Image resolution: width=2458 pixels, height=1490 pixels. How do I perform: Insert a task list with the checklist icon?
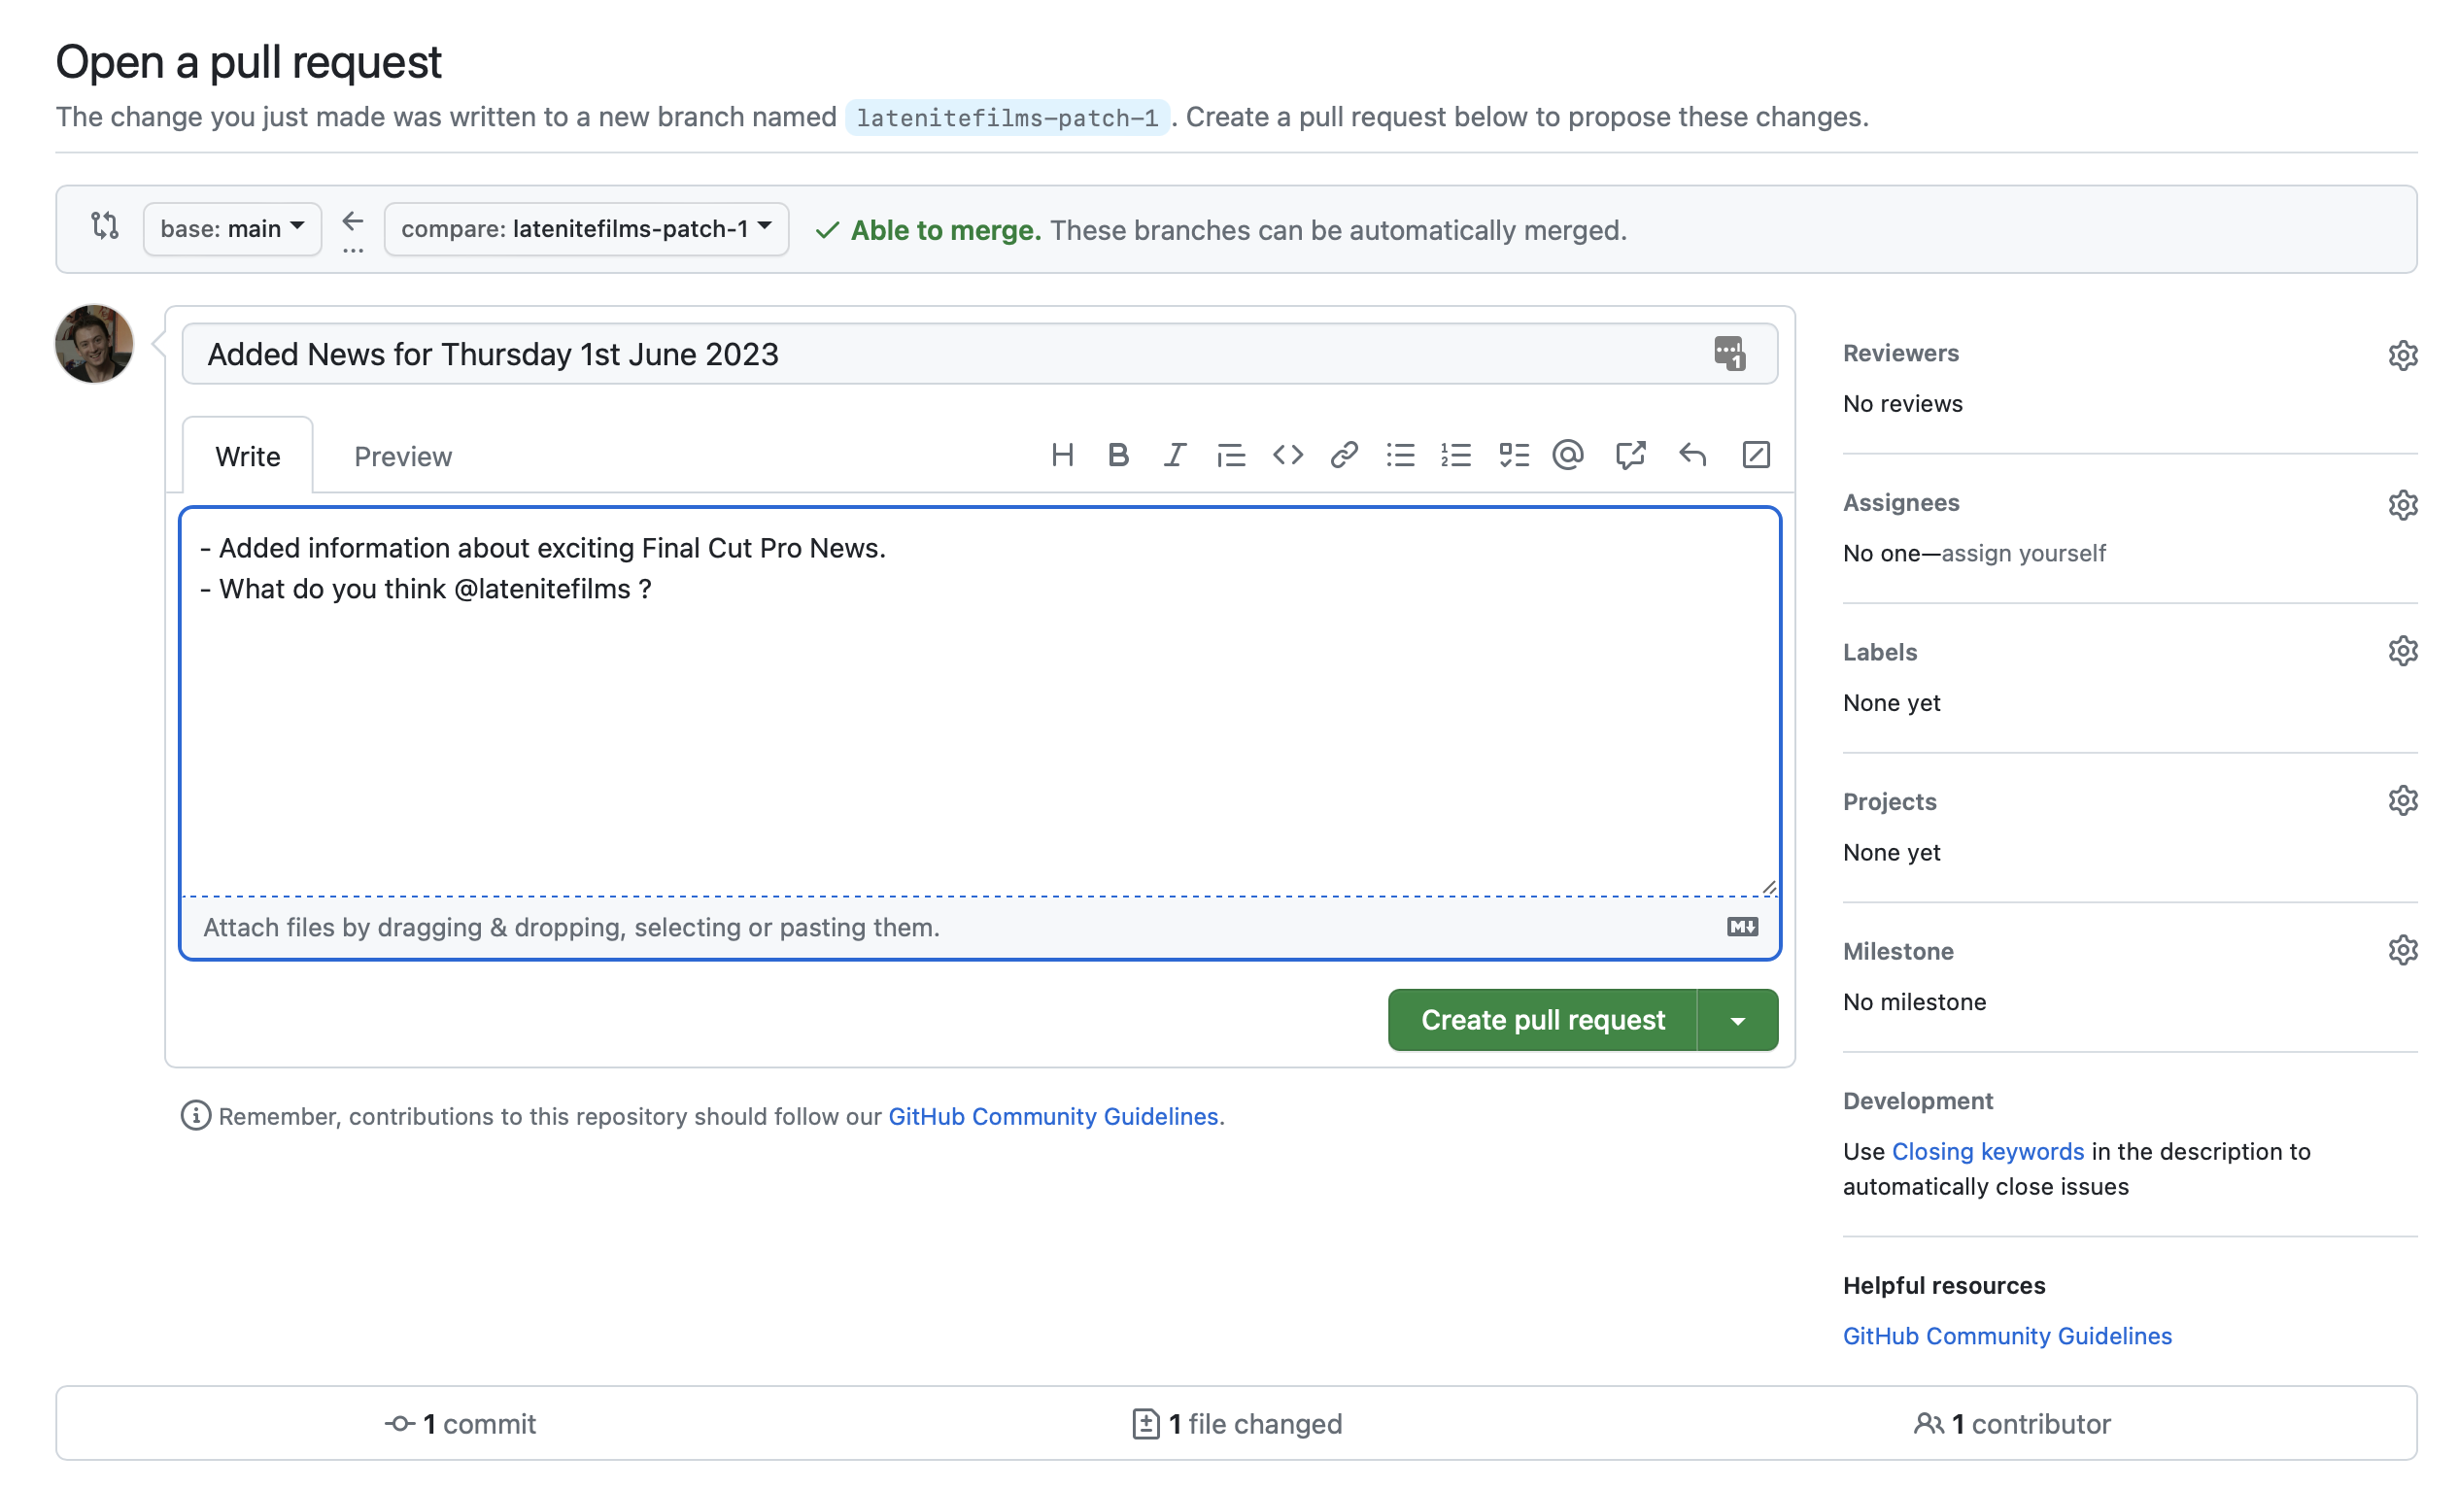point(1514,456)
